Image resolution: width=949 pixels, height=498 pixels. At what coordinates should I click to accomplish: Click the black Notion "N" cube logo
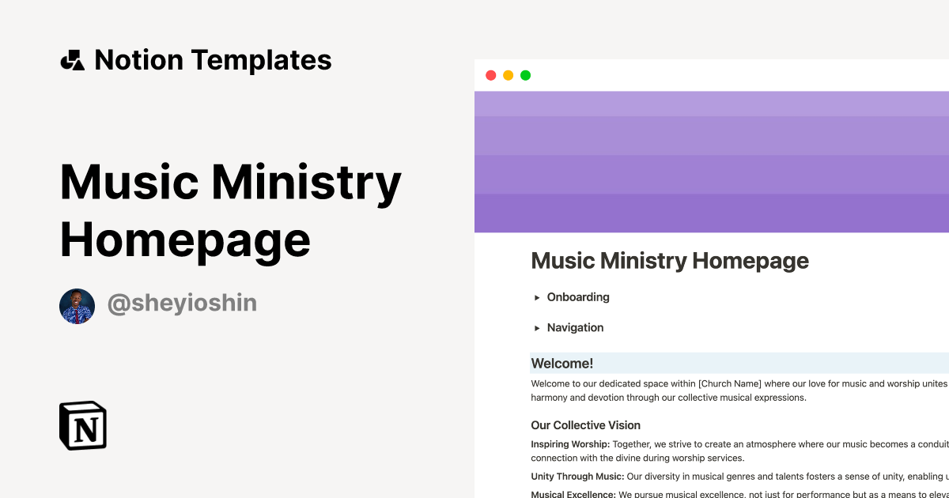(x=82, y=427)
